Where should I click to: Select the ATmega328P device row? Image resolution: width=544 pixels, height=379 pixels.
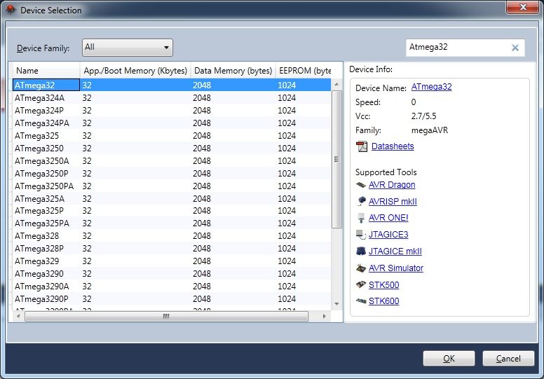pyautogui.click(x=40, y=249)
